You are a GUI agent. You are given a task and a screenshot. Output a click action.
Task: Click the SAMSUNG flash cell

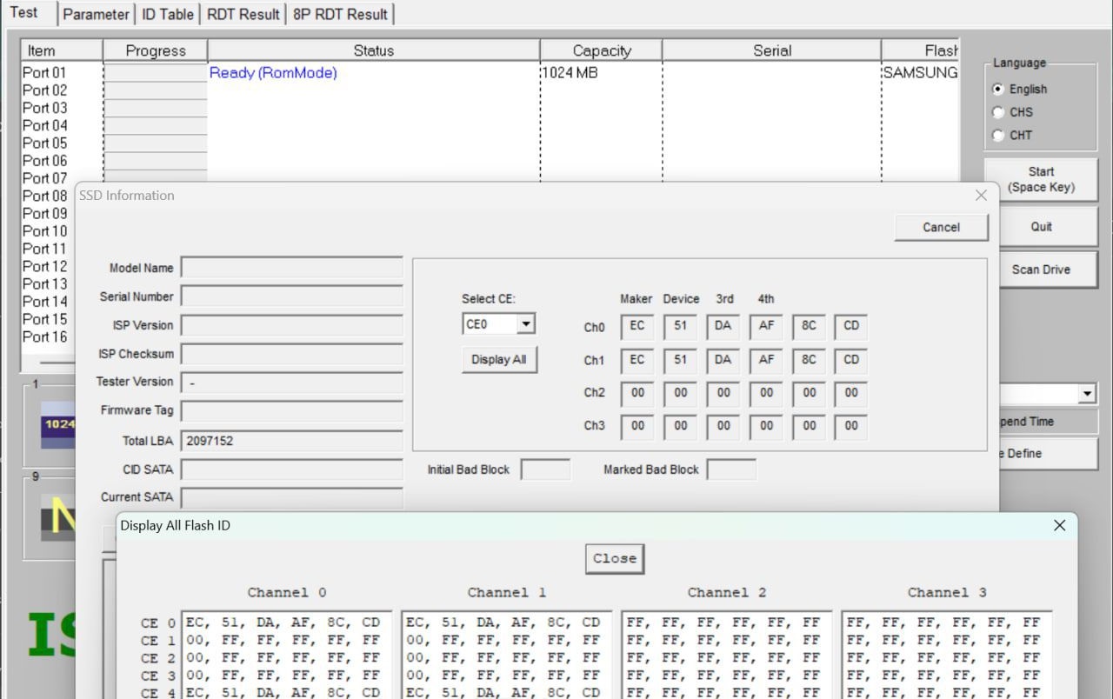[x=920, y=73]
